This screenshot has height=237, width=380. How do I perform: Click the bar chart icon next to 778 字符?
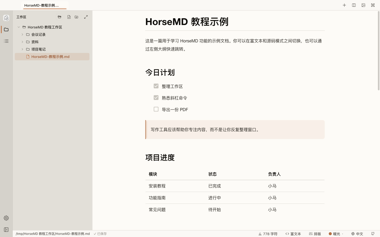[260, 234]
